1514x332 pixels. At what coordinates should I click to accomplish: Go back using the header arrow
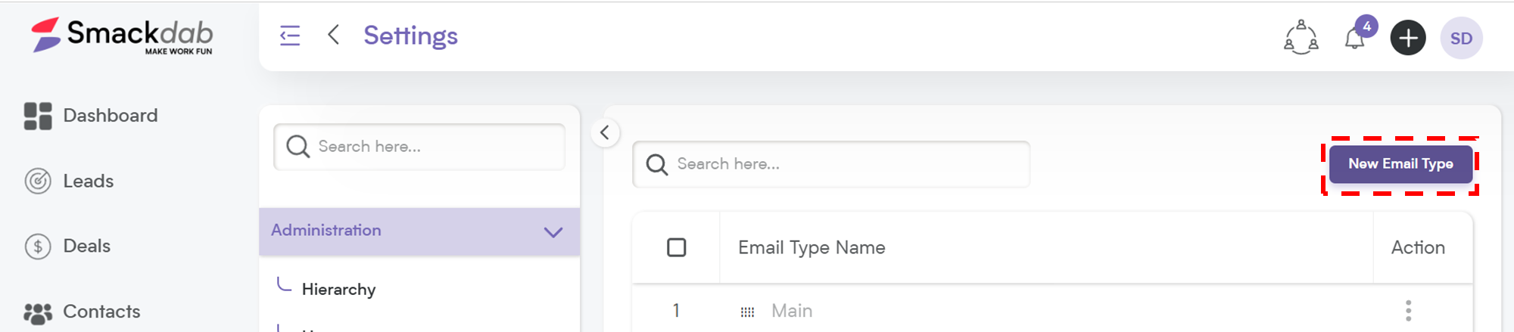[333, 35]
